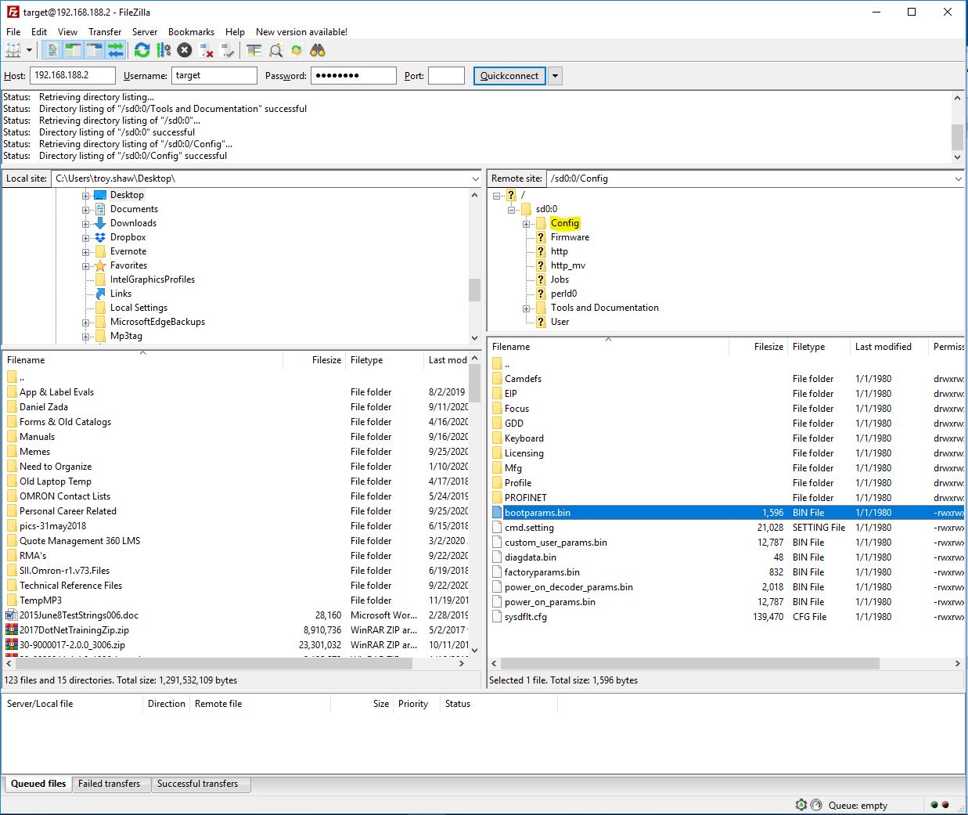The image size is (968, 815).
Task: Cancel the current operation
Action: click(x=185, y=50)
